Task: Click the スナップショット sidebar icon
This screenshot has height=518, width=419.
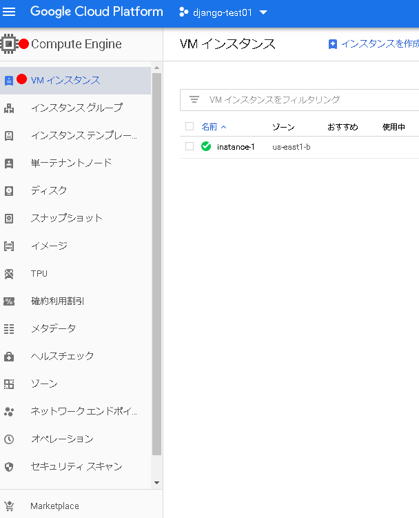Action: click(x=9, y=219)
